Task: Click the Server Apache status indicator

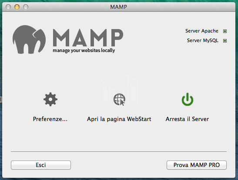Action: 225,31
